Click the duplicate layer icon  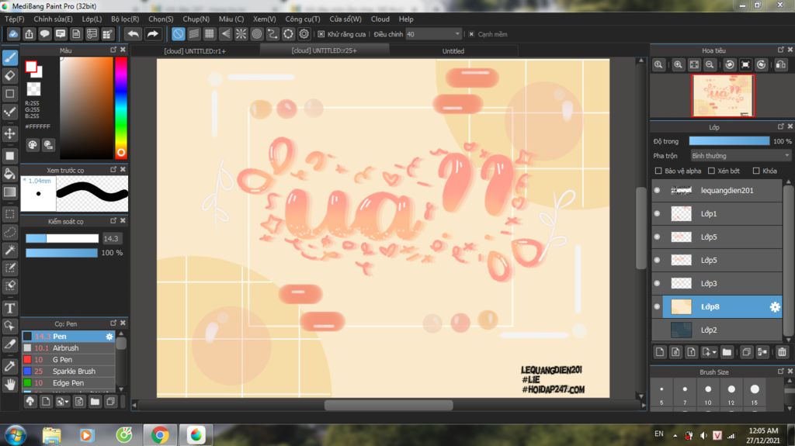pyautogui.click(x=746, y=351)
